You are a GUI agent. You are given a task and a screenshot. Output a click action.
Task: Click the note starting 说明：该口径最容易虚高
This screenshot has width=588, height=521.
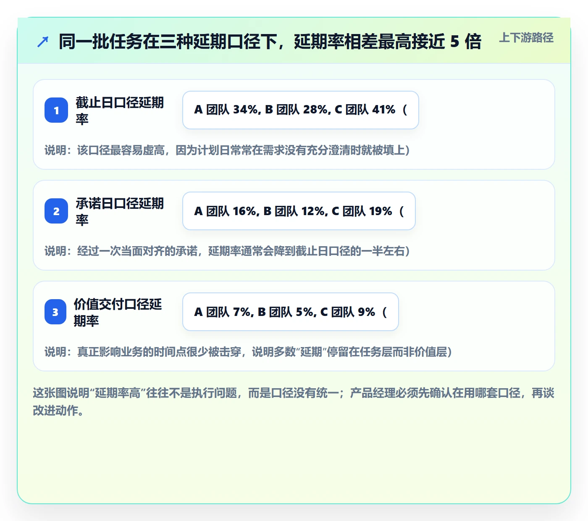pyautogui.click(x=227, y=150)
